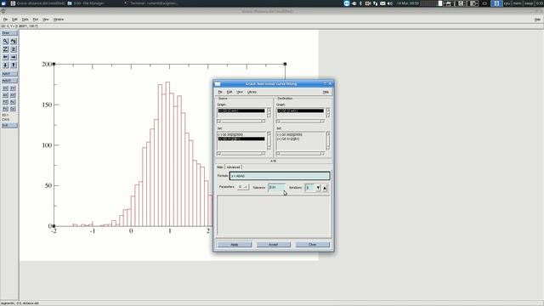Click the small z zoom-out button

click(x=14, y=49)
